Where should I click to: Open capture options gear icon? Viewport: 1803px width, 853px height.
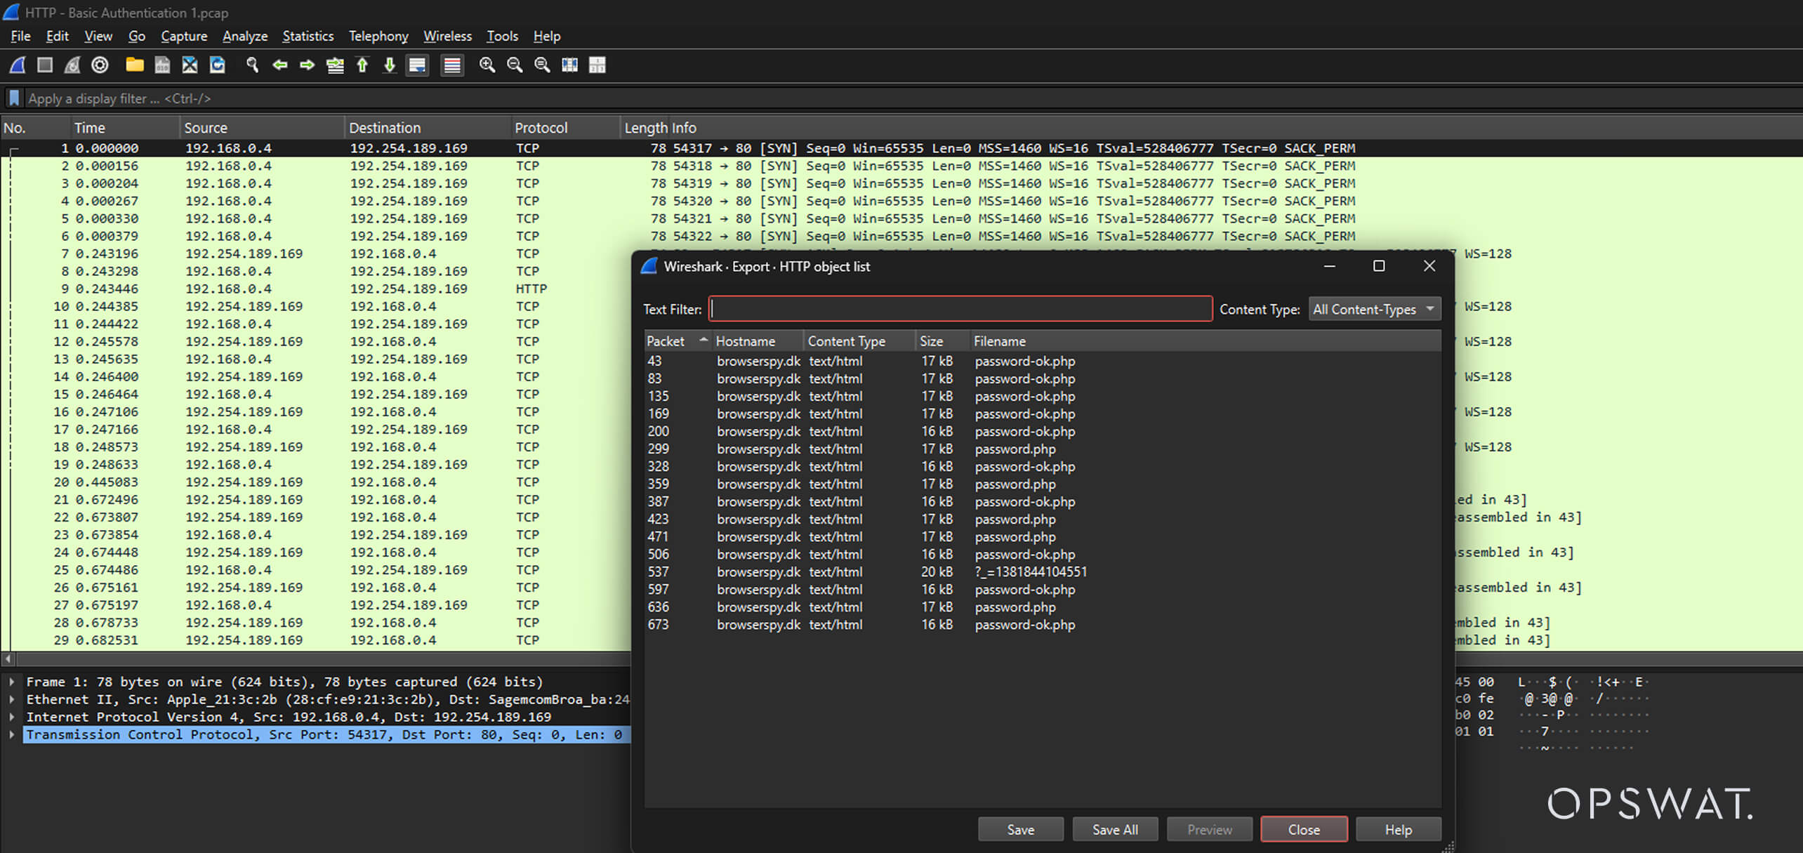[x=100, y=65]
